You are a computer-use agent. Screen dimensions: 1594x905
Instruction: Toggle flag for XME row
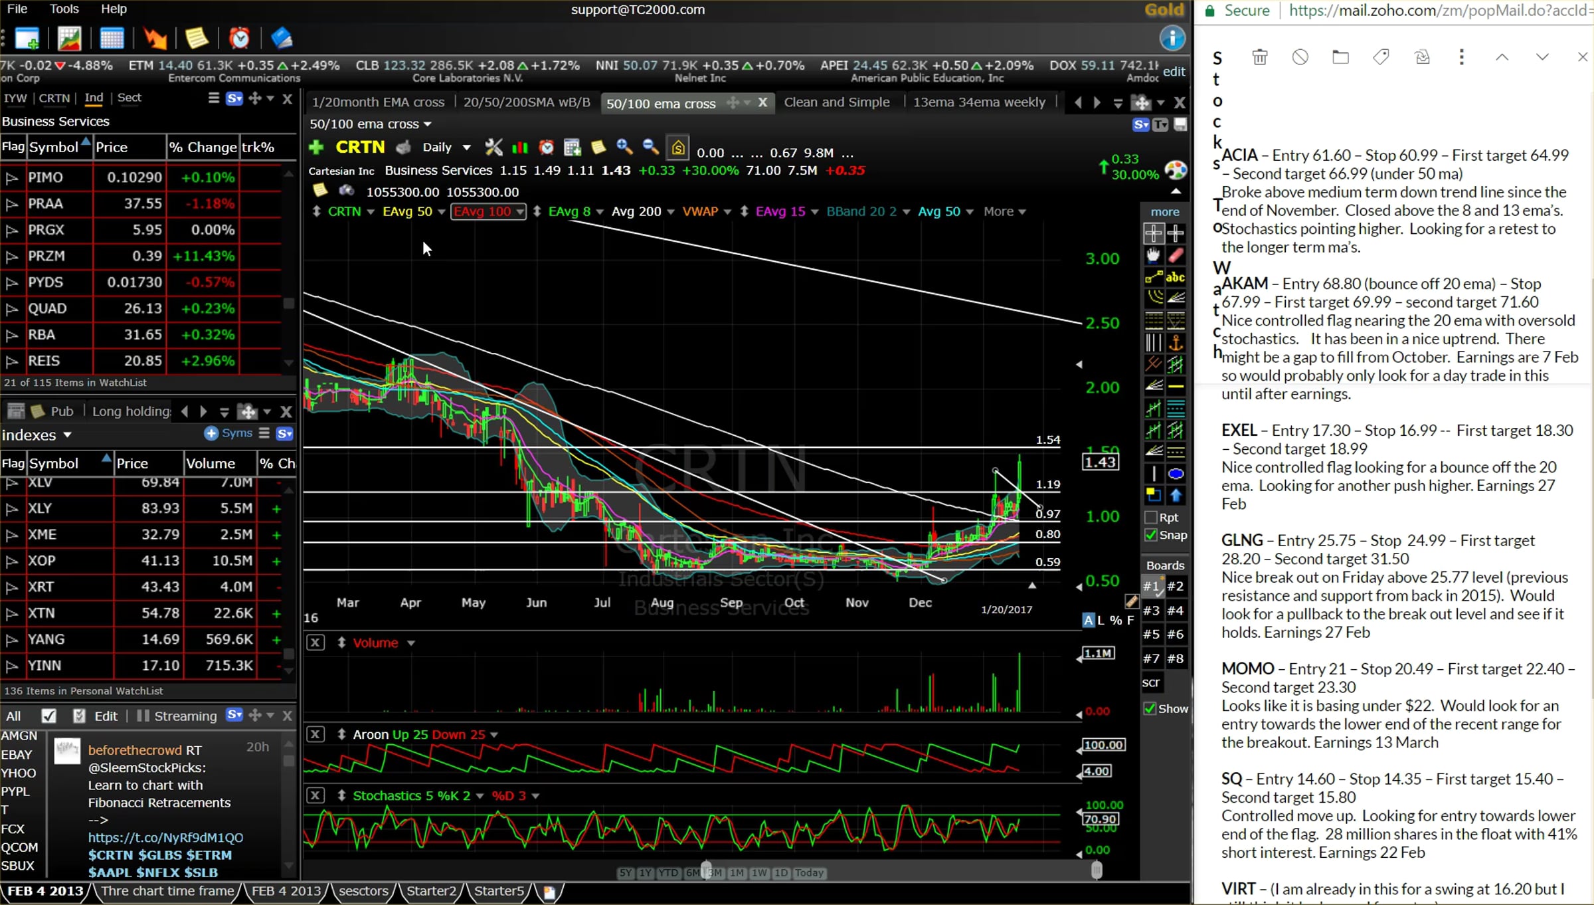[11, 535]
